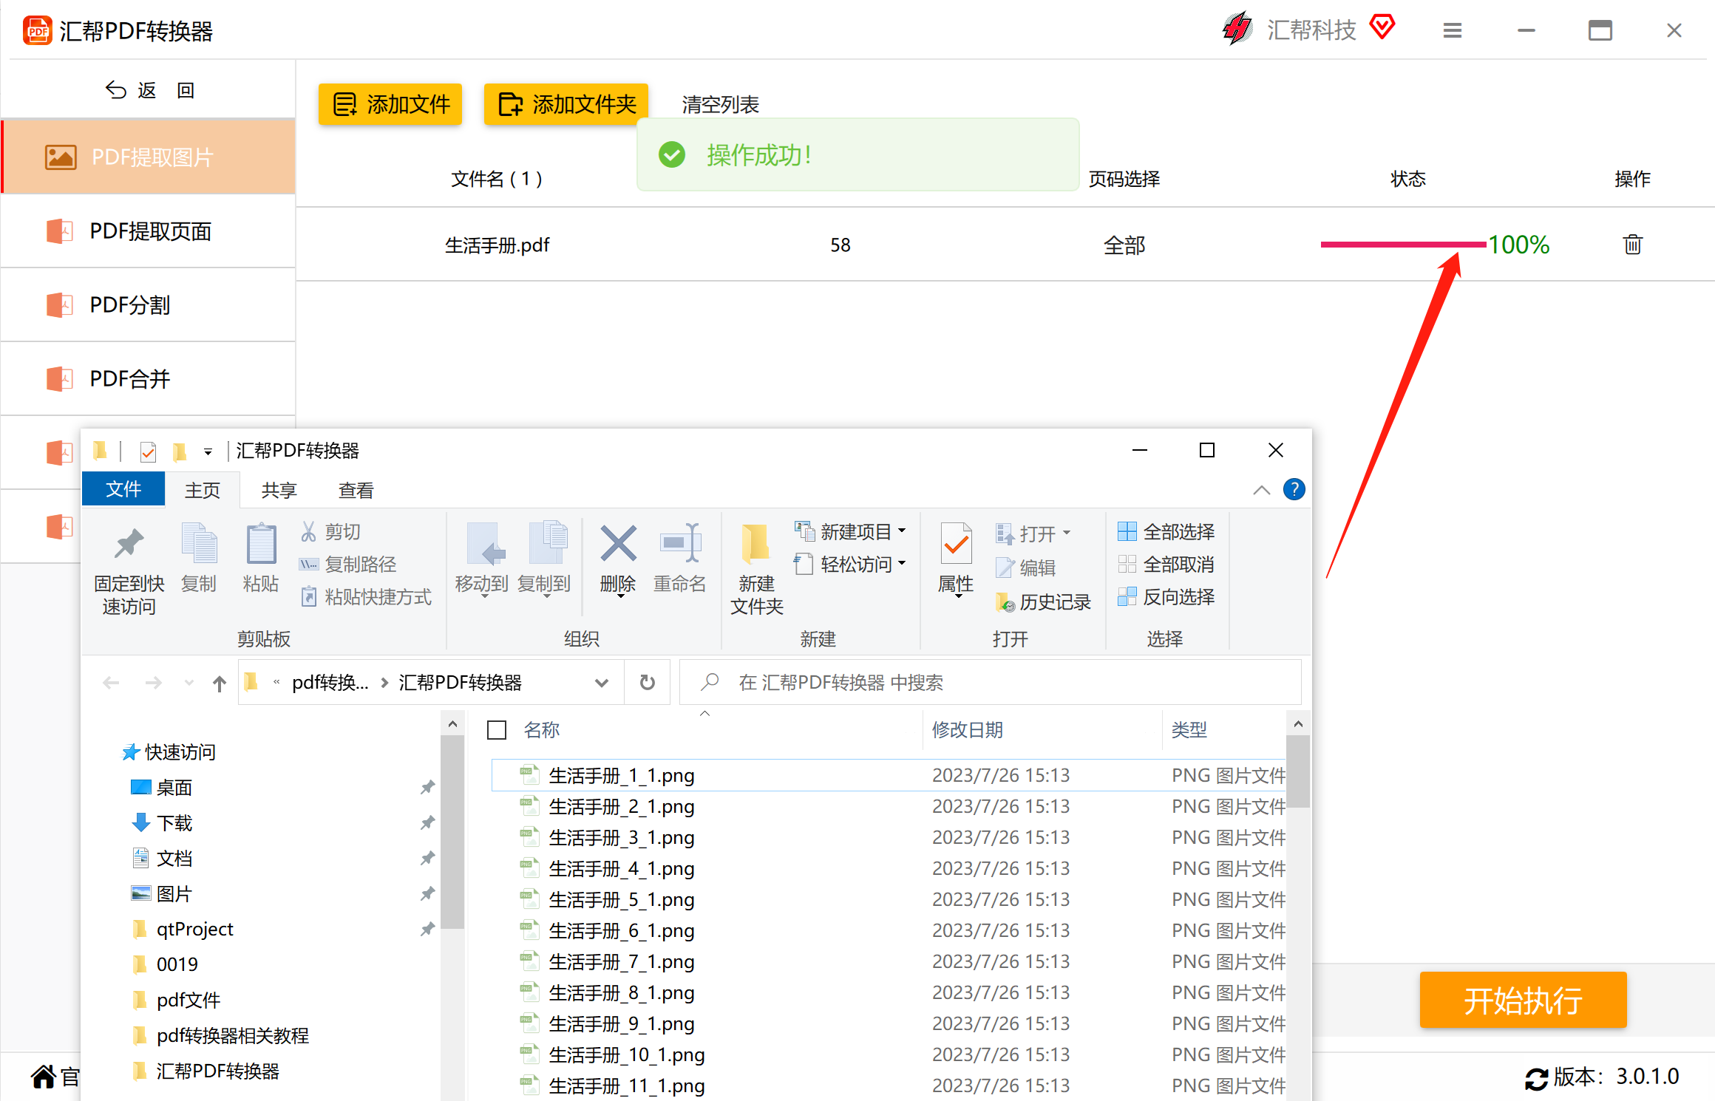Click the 粘贴 clipboard icon
The width and height of the screenshot is (1715, 1101).
click(x=261, y=543)
